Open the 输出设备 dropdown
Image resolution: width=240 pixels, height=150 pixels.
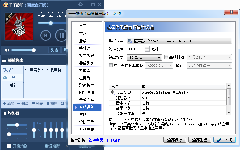[x=179, y=41]
